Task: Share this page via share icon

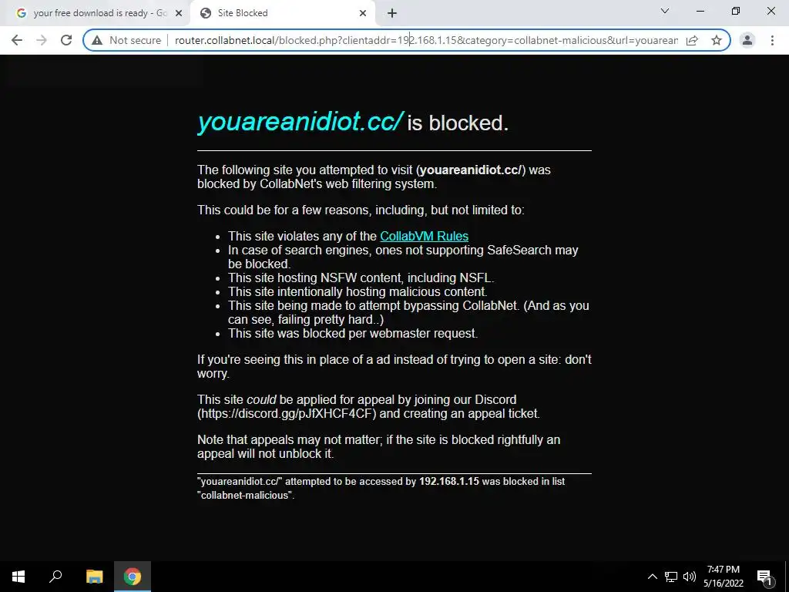Action: (693, 40)
